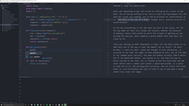Click the 'import re' line
189x106 pixels.
coord(31,11)
